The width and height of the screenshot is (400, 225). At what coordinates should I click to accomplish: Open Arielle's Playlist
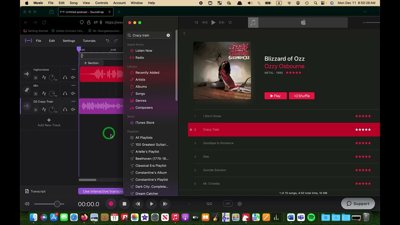click(147, 152)
